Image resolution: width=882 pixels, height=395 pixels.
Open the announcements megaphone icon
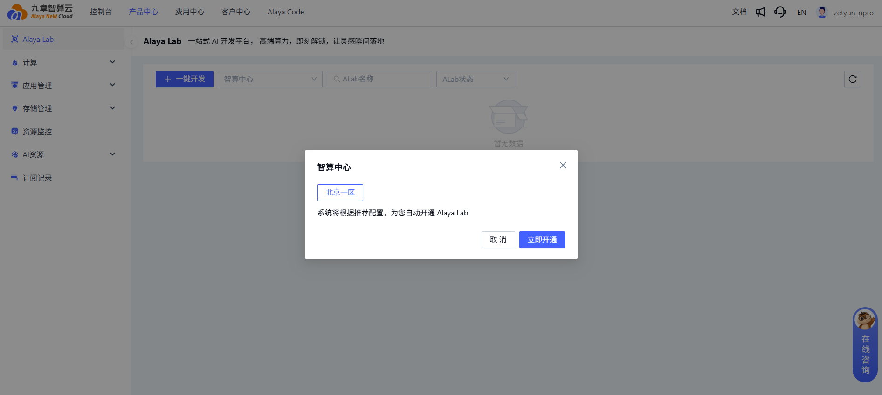point(760,12)
